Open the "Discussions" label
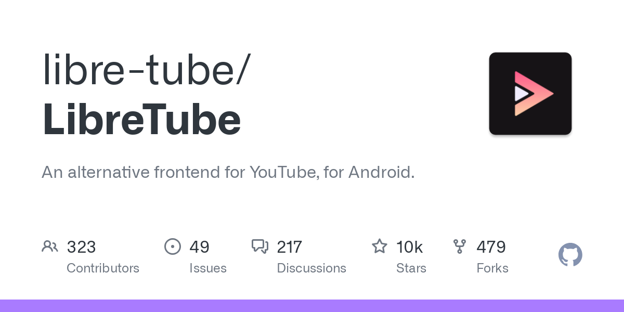Image resolution: width=624 pixels, height=312 pixels. point(311,268)
